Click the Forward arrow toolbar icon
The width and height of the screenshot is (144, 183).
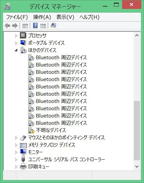15,25
